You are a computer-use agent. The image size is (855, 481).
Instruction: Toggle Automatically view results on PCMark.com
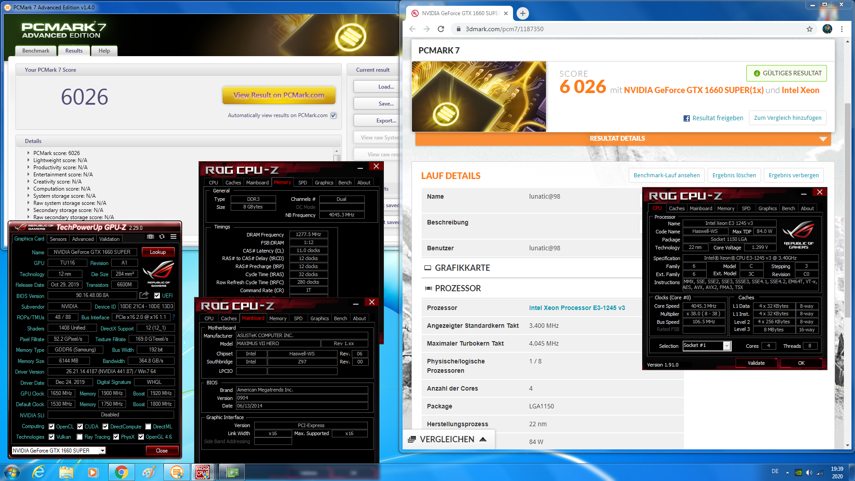[x=333, y=115]
